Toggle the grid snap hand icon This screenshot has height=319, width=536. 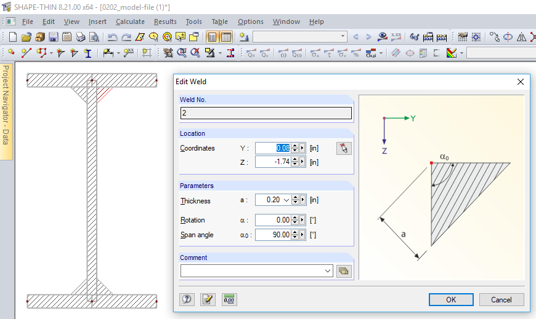463,37
